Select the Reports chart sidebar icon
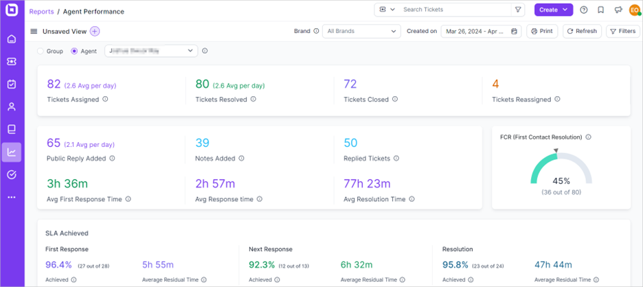 (12, 152)
